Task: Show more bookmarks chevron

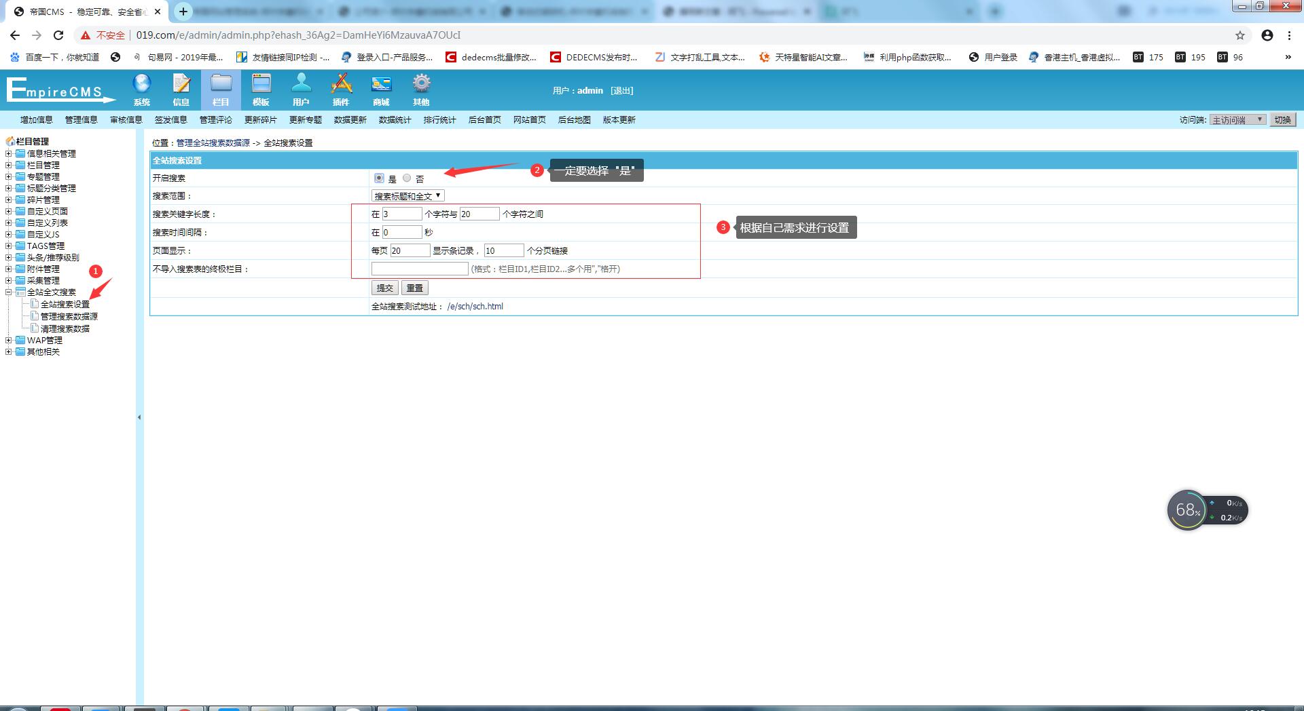Action: click(x=1288, y=57)
